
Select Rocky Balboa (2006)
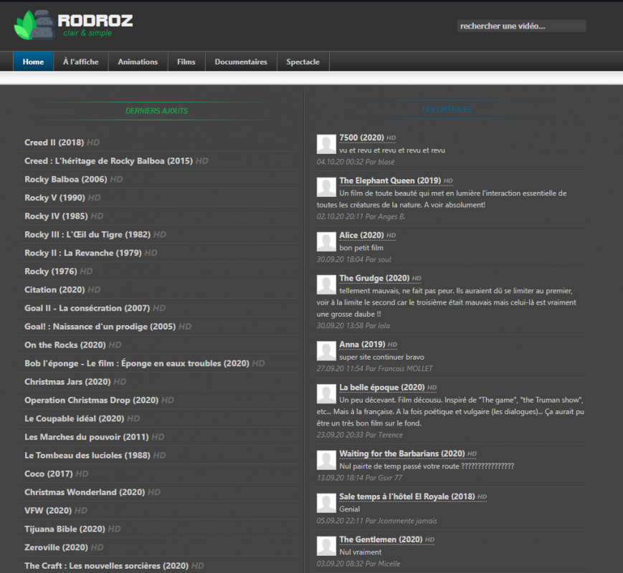point(65,179)
